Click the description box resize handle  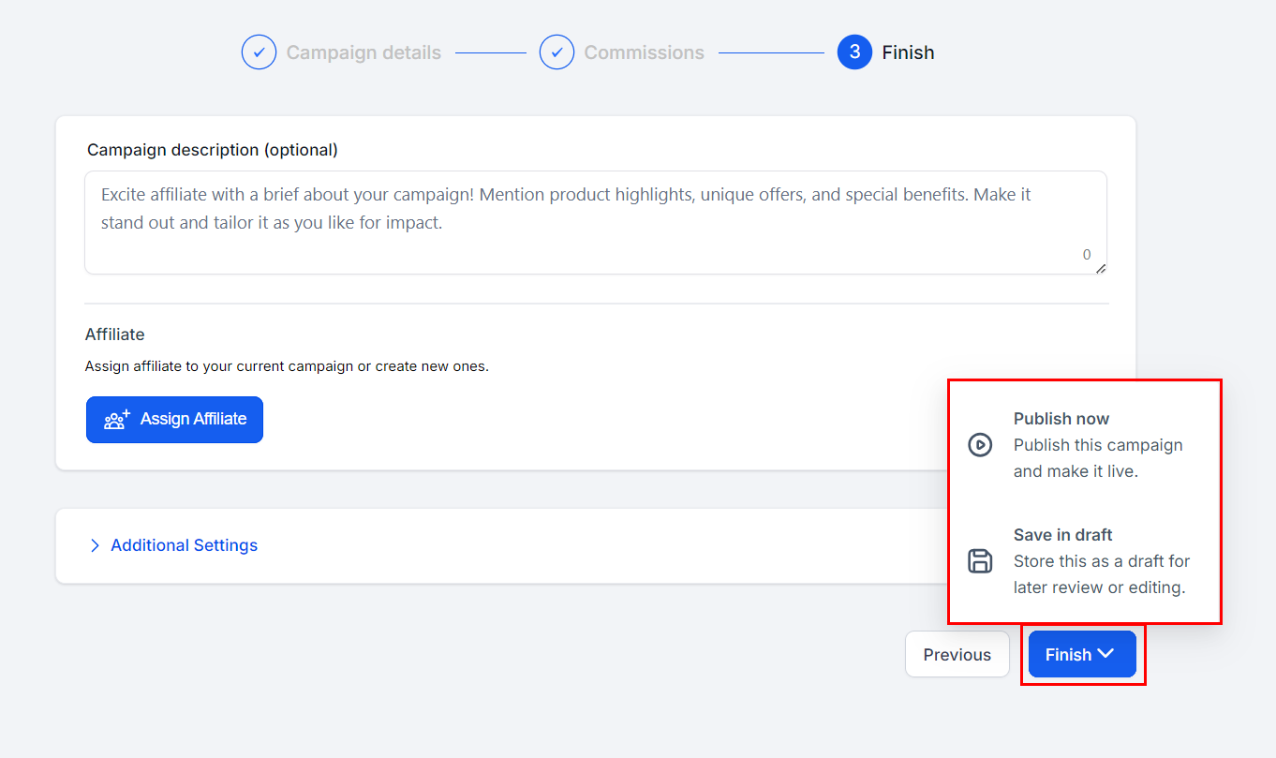coord(1101,269)
